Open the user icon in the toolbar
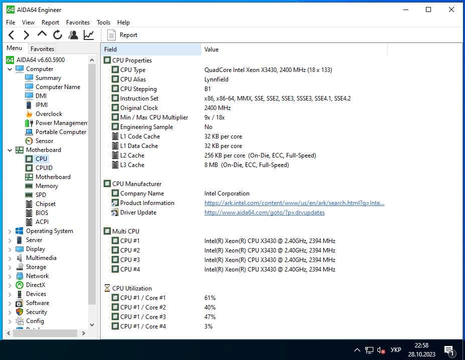This screenshot has height=360, width=465. coord(73,35)
